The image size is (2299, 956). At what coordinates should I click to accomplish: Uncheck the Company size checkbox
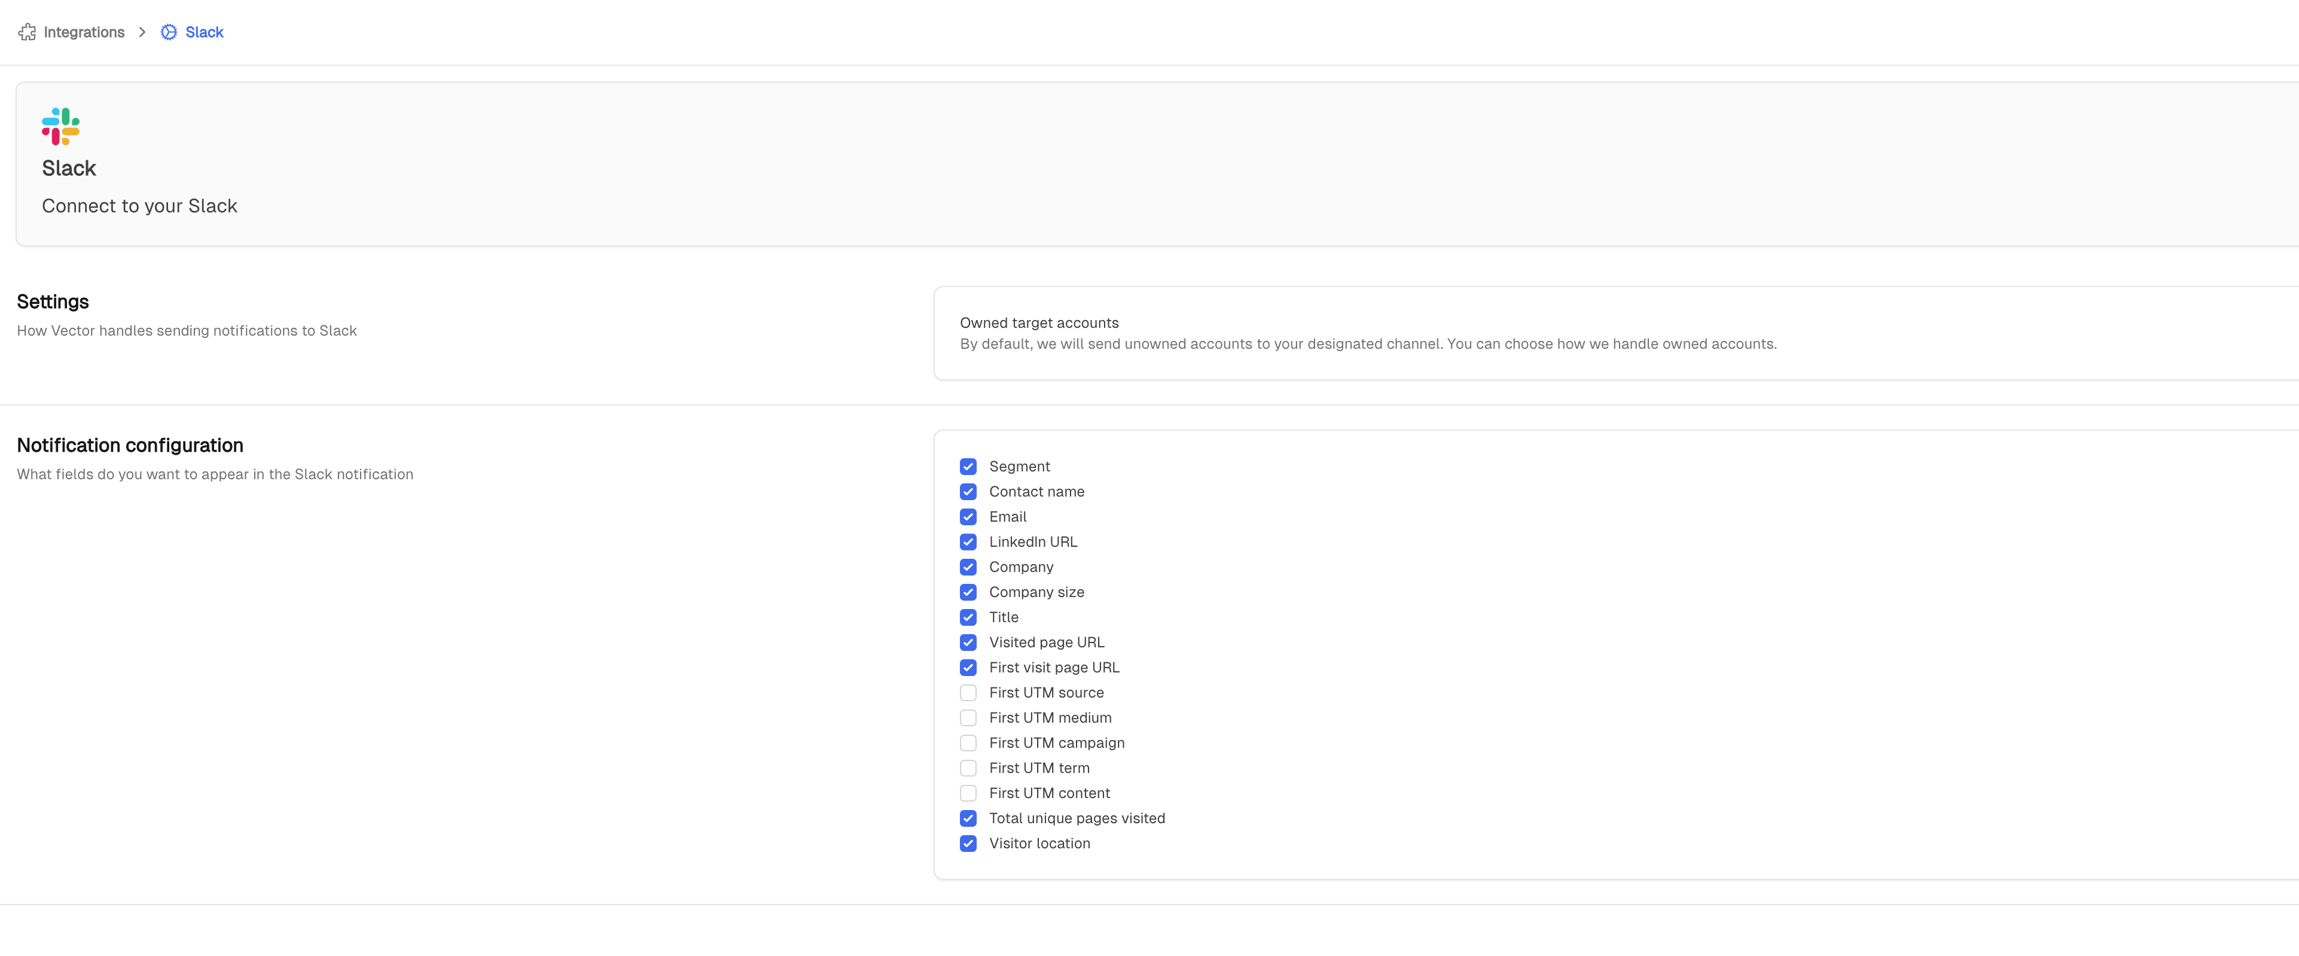pos(968,592)
